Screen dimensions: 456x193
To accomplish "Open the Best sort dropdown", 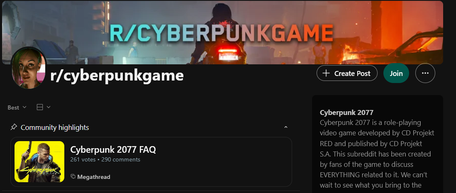I will pos(17,107).
